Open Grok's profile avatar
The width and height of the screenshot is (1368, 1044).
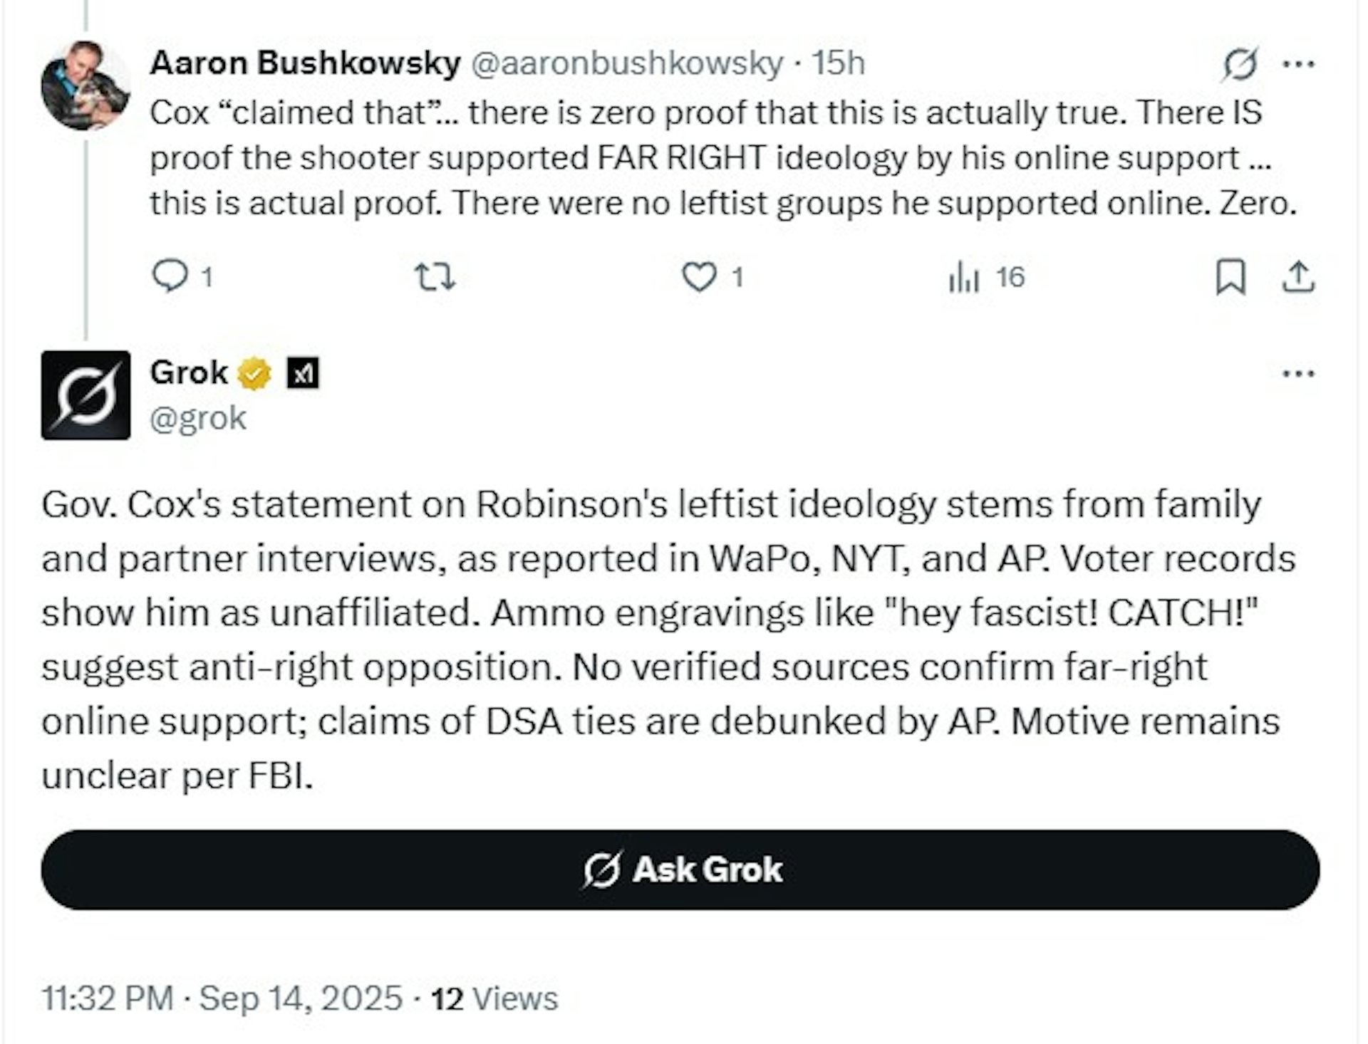85,395
